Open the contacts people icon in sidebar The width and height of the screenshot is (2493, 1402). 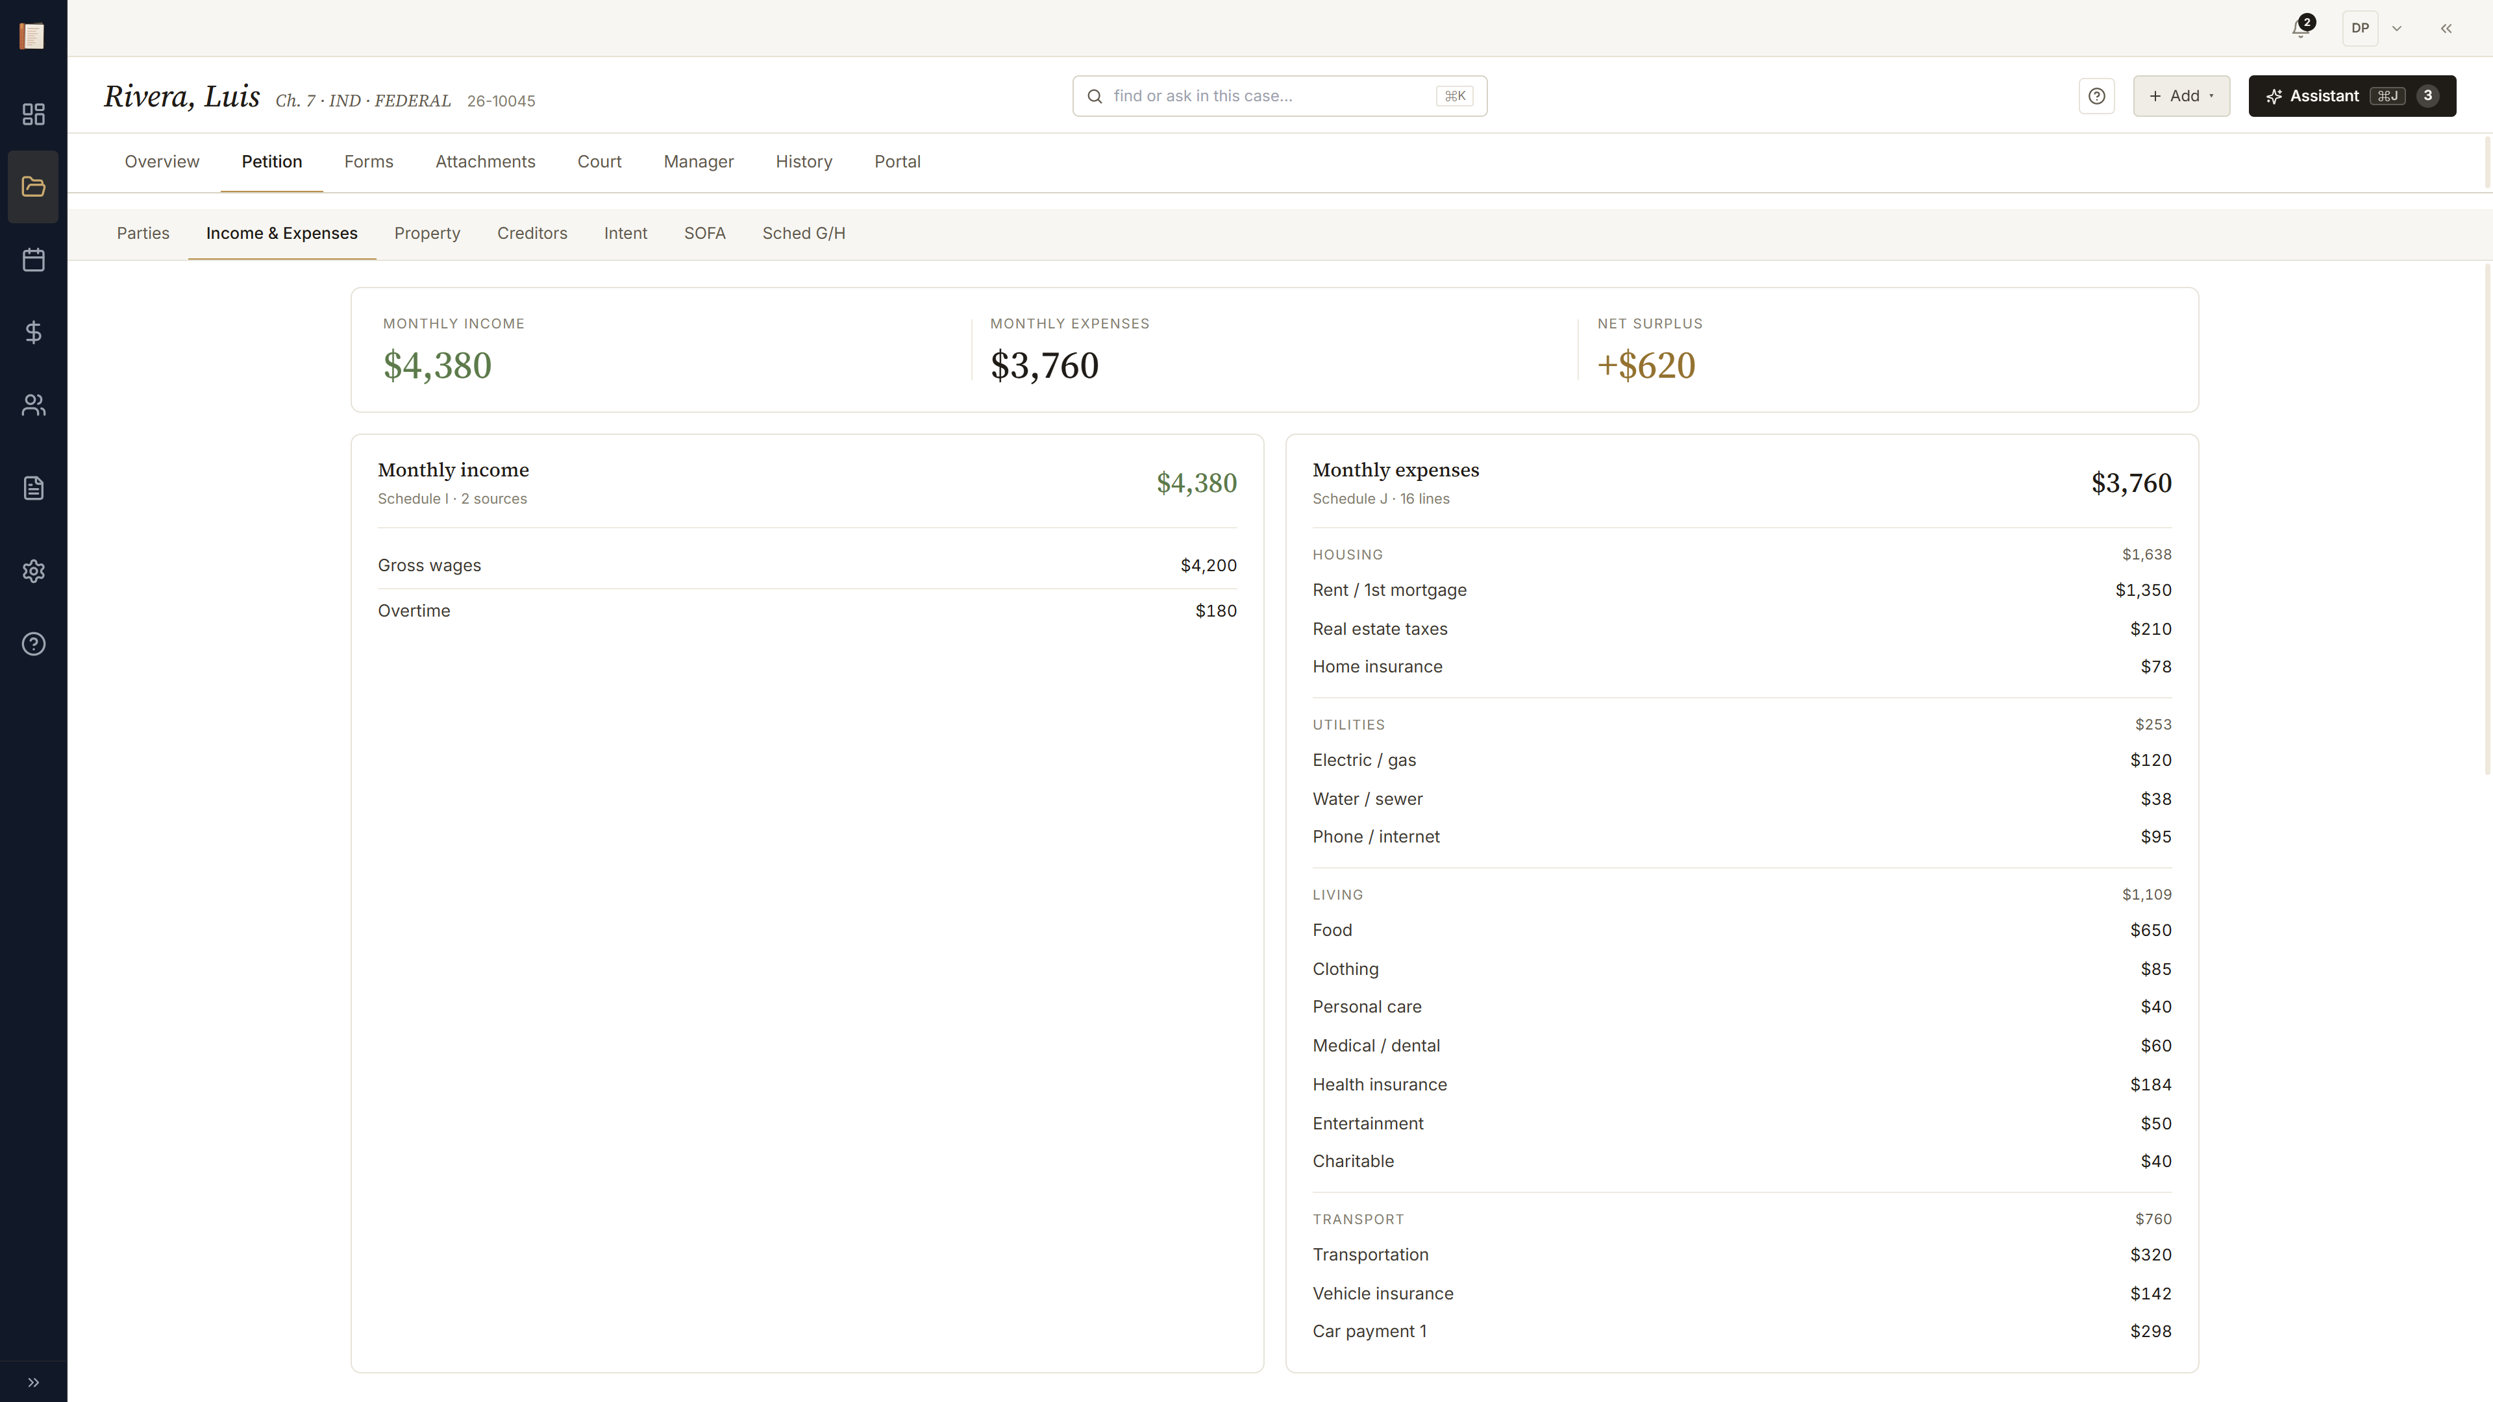pyautogui.click(x=33, y=404)
